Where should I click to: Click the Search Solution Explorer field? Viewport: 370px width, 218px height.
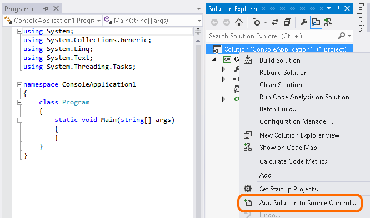[273, 36]
